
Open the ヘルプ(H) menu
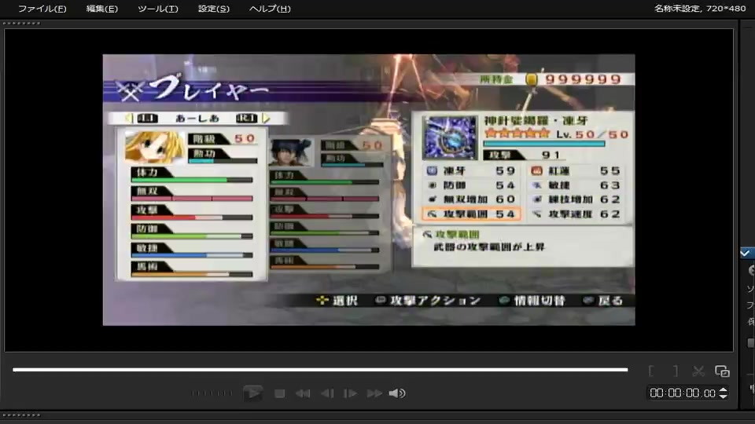tap(270, 9)
